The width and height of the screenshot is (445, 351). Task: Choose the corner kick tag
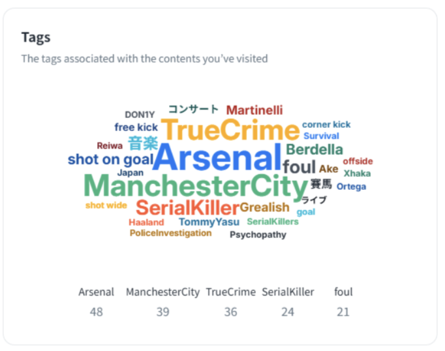click(x=326, y=124)
